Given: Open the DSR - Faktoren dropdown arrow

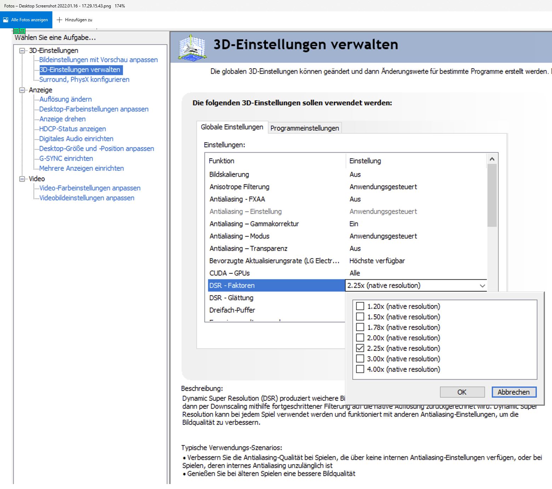Looking at the screenshot, I should click(482, 286).
